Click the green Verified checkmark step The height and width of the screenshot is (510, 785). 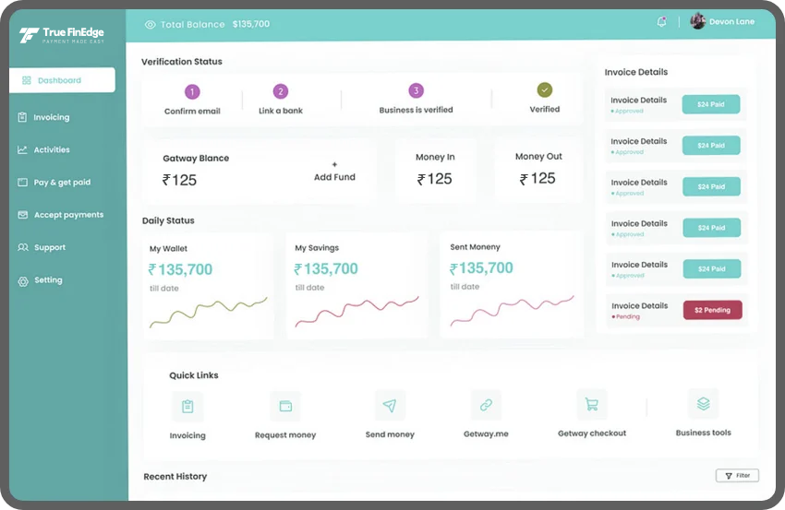point(545,90)
